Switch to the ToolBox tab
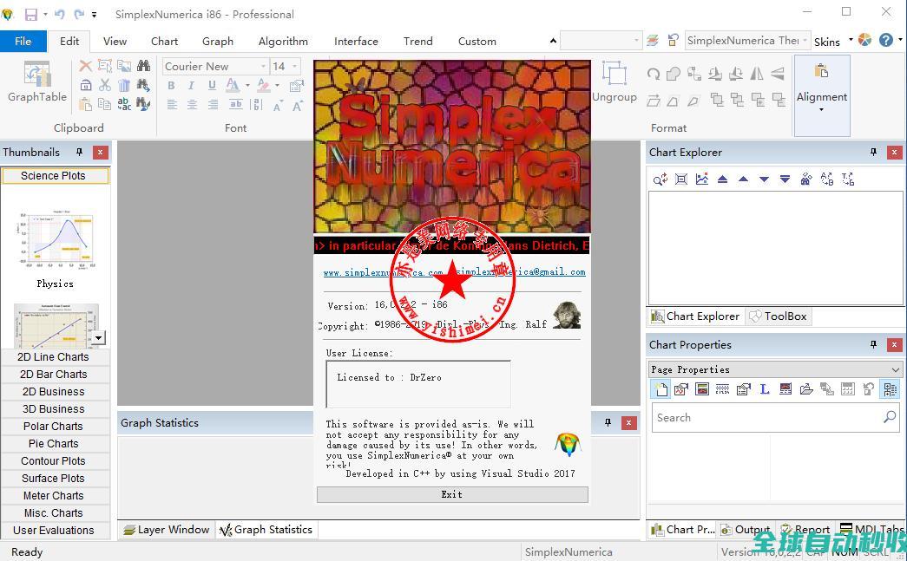The width and height of the screenshot is (907, 561). (778, 316)
